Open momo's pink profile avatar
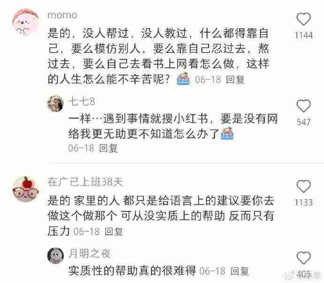This screenshot has width=324, height=283. tap(25, 22)
